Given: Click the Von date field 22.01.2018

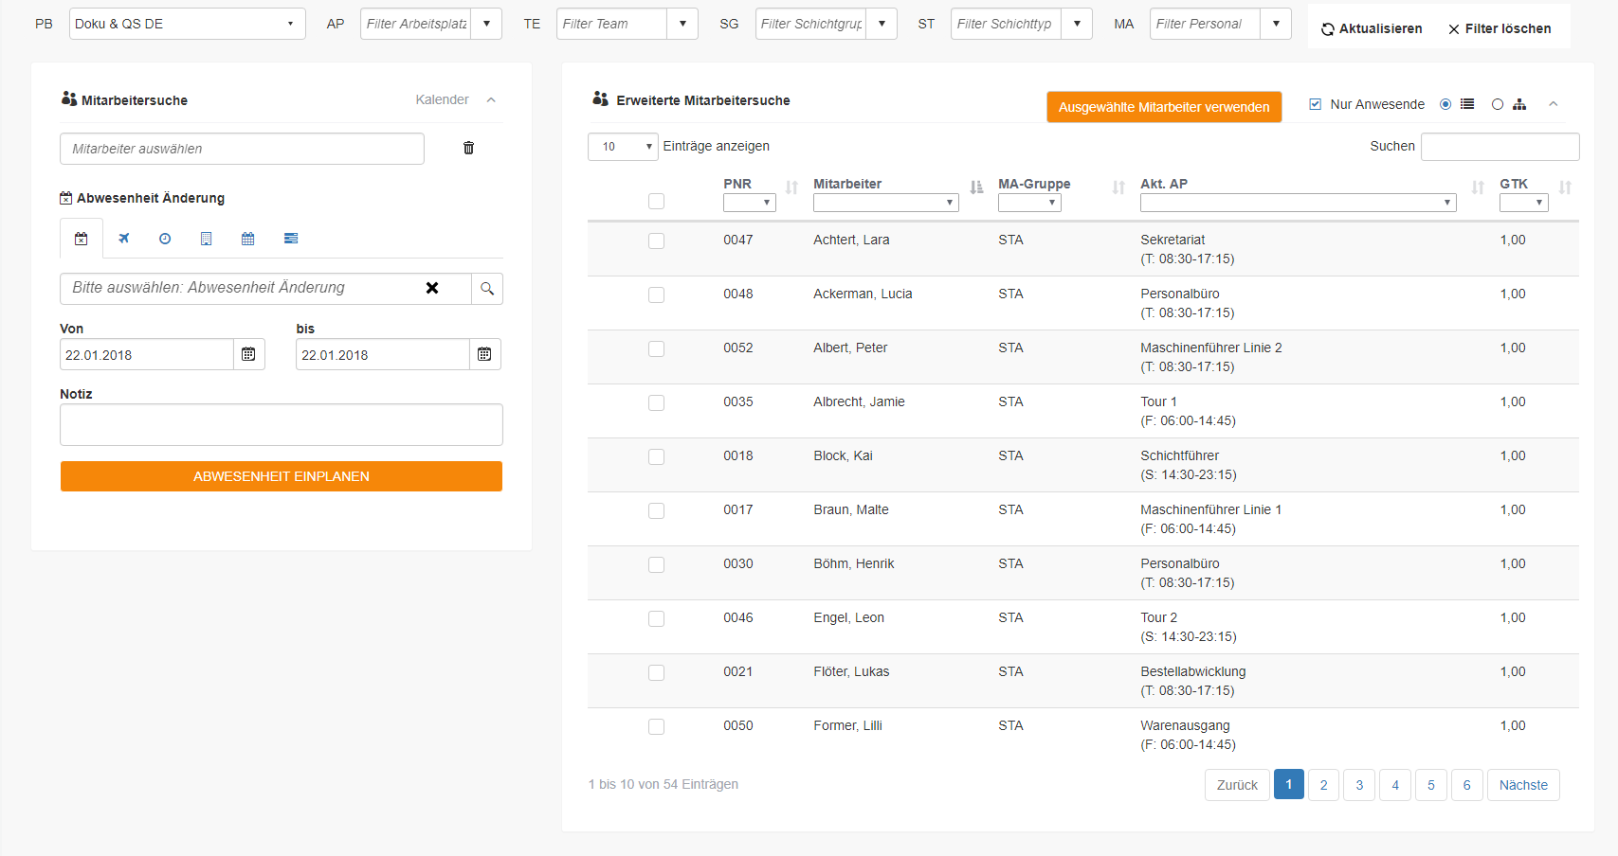Looking at the screenshot, I should (x=147, y=354).
